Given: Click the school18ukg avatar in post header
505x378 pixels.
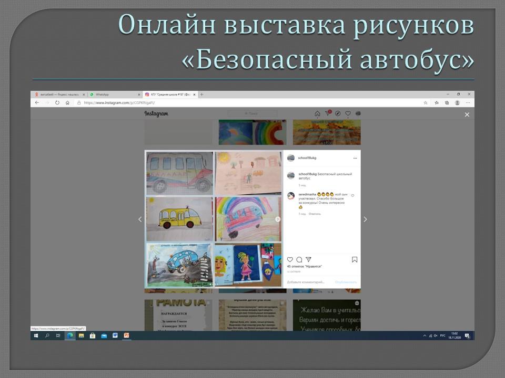Looking at the screenshot, I should click(x=291, y=158).
